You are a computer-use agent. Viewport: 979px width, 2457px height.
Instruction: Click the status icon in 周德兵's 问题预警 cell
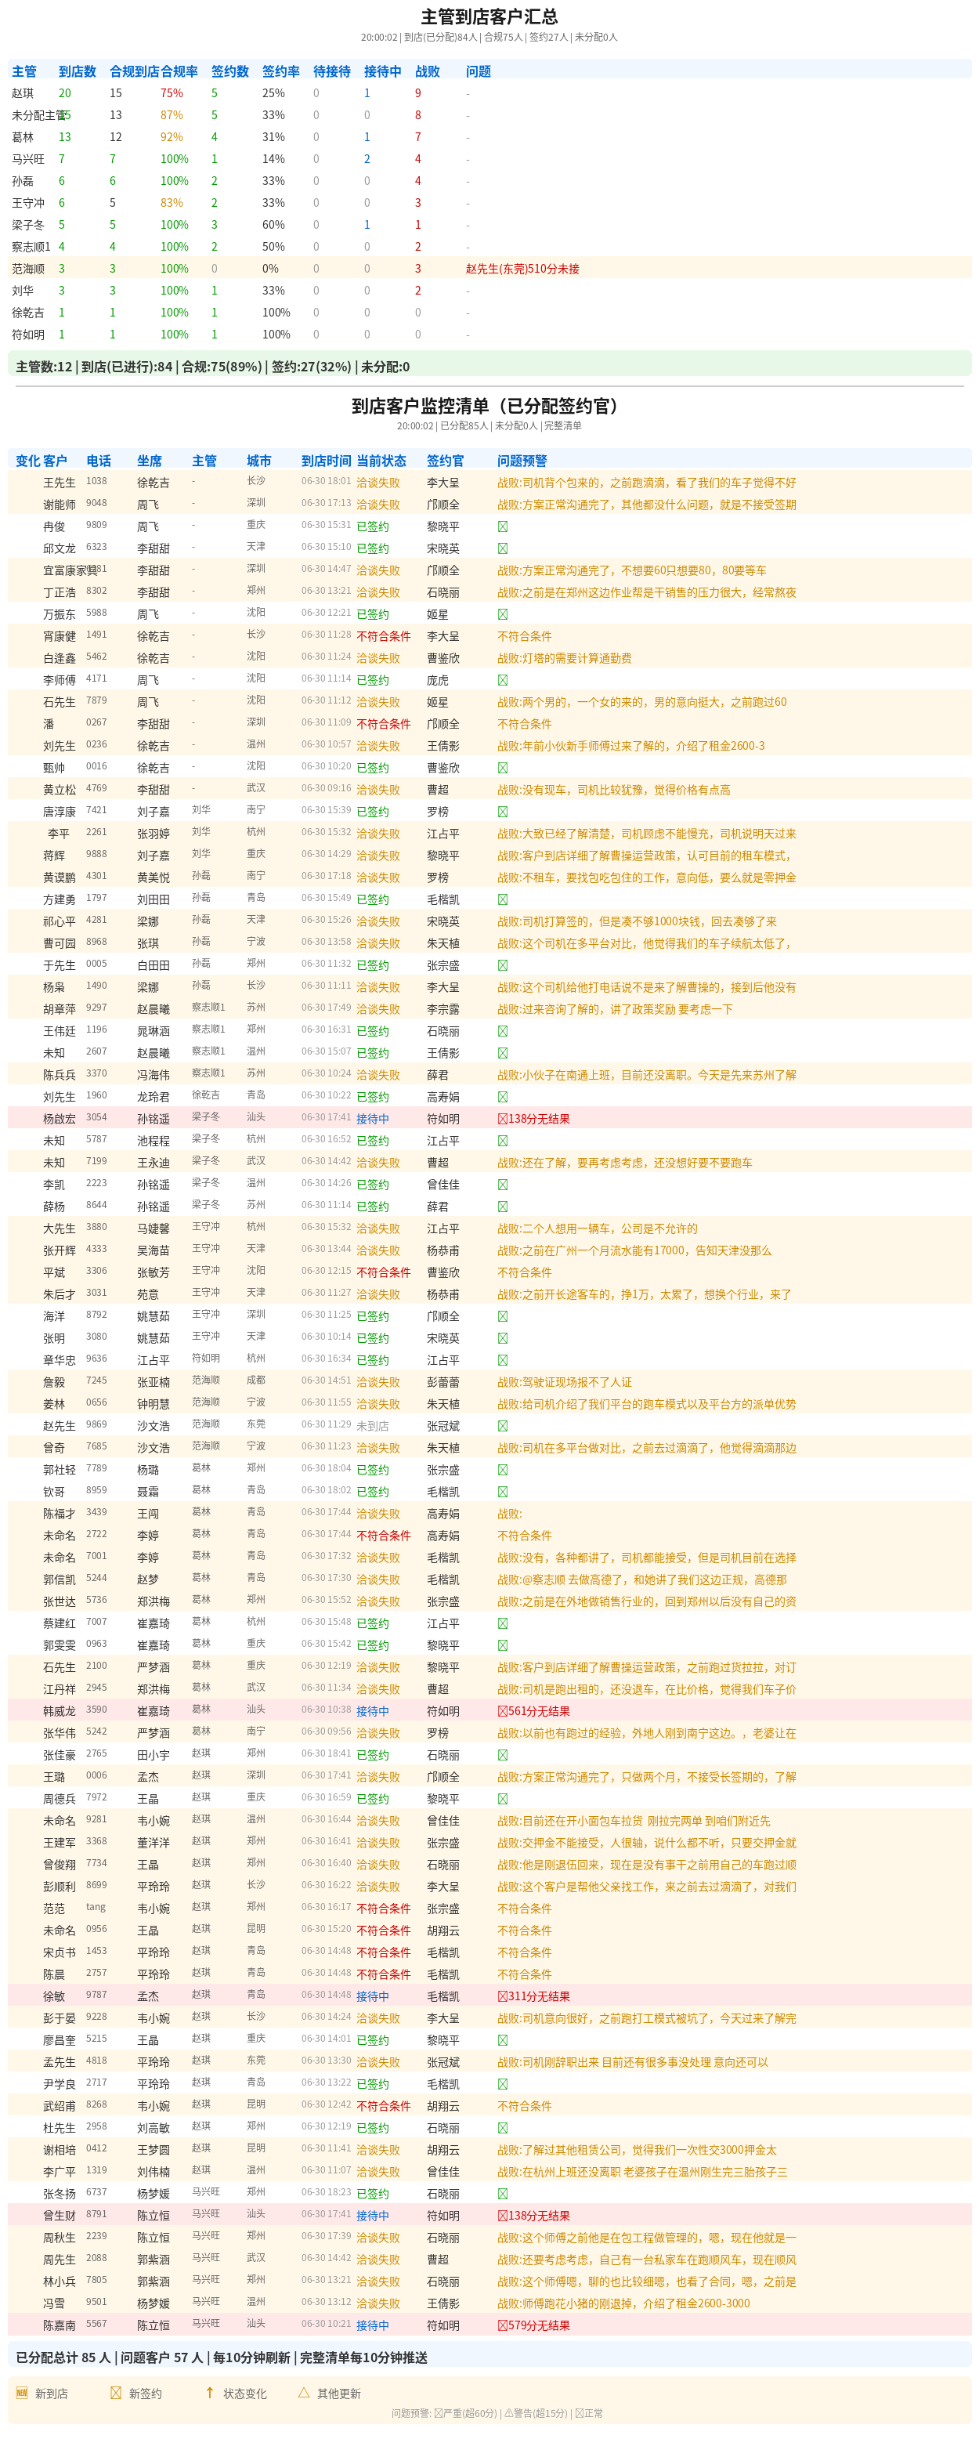(x=502, y=1799)
